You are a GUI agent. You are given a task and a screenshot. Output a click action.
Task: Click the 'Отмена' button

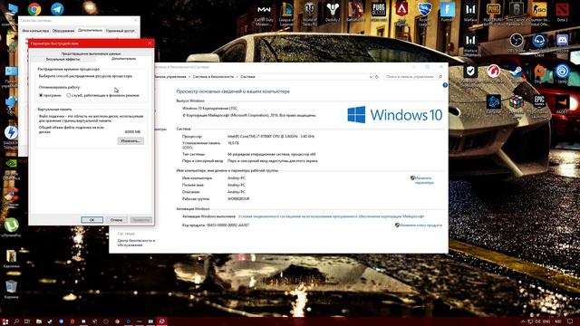coord(116,219)
